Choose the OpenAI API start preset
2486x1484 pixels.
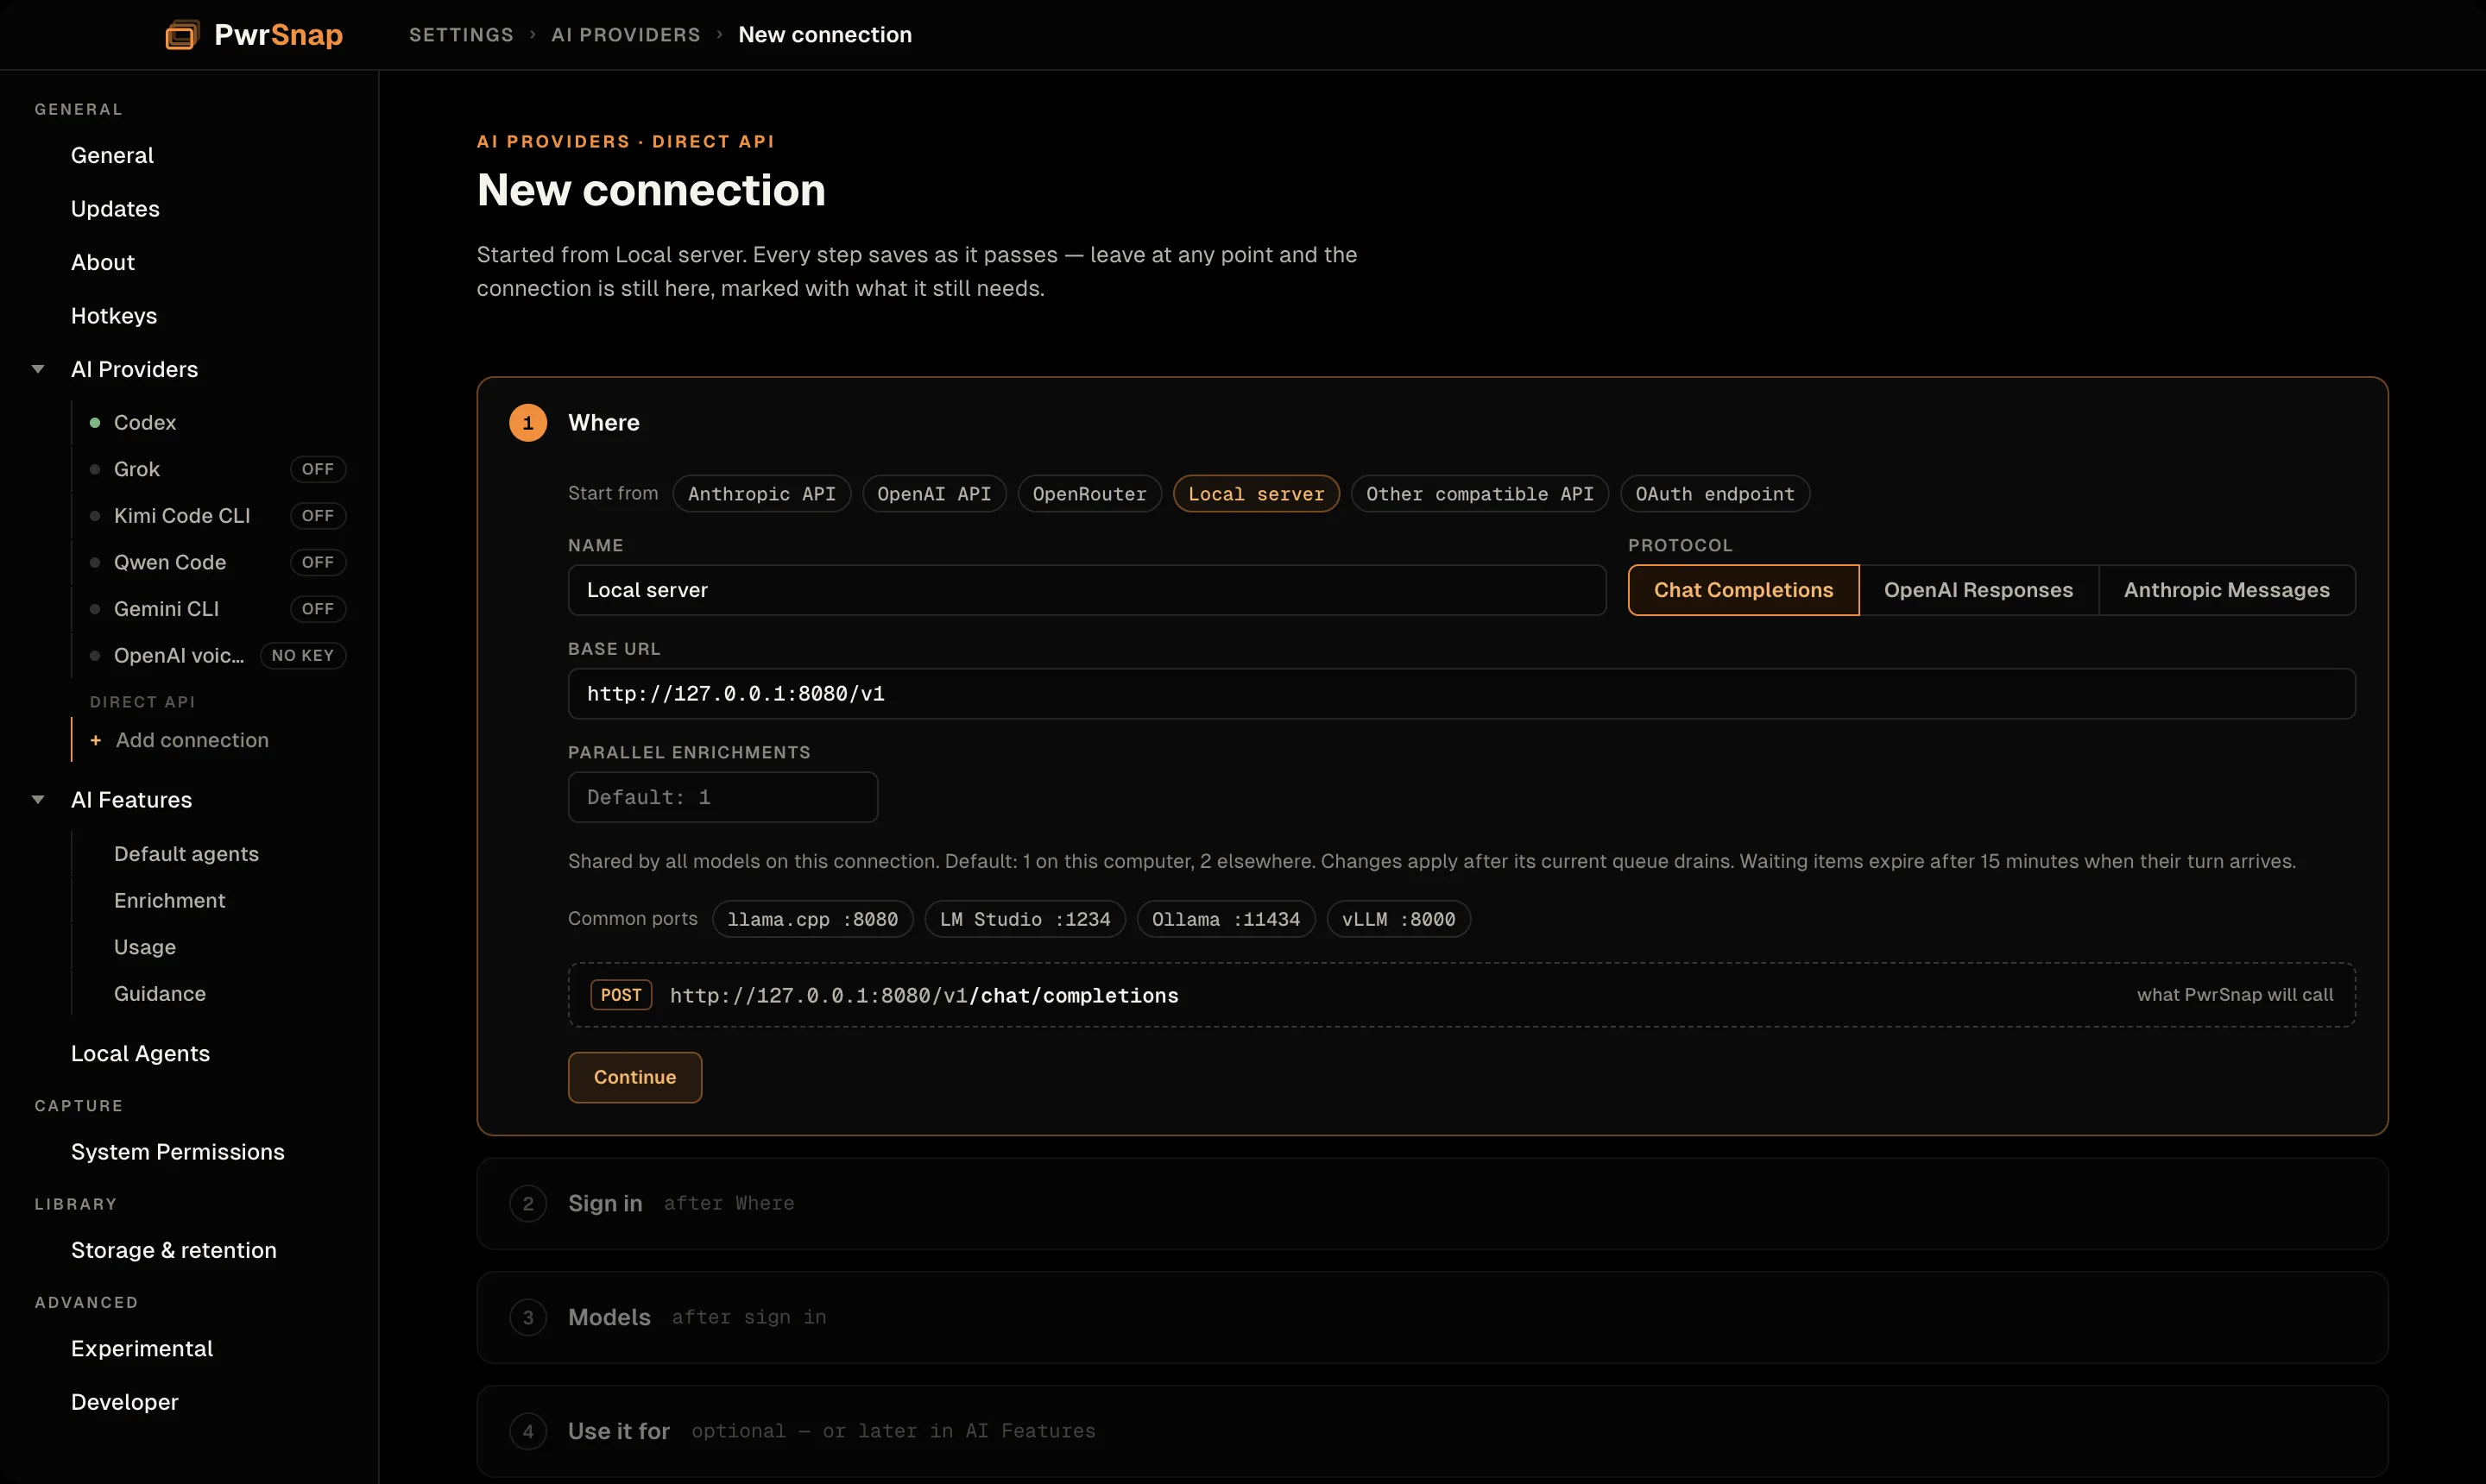(x=933, y=494)
